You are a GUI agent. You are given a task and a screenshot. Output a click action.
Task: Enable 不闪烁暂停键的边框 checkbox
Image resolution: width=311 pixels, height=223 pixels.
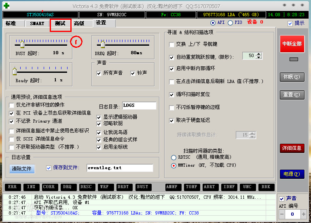pos(171,108)
